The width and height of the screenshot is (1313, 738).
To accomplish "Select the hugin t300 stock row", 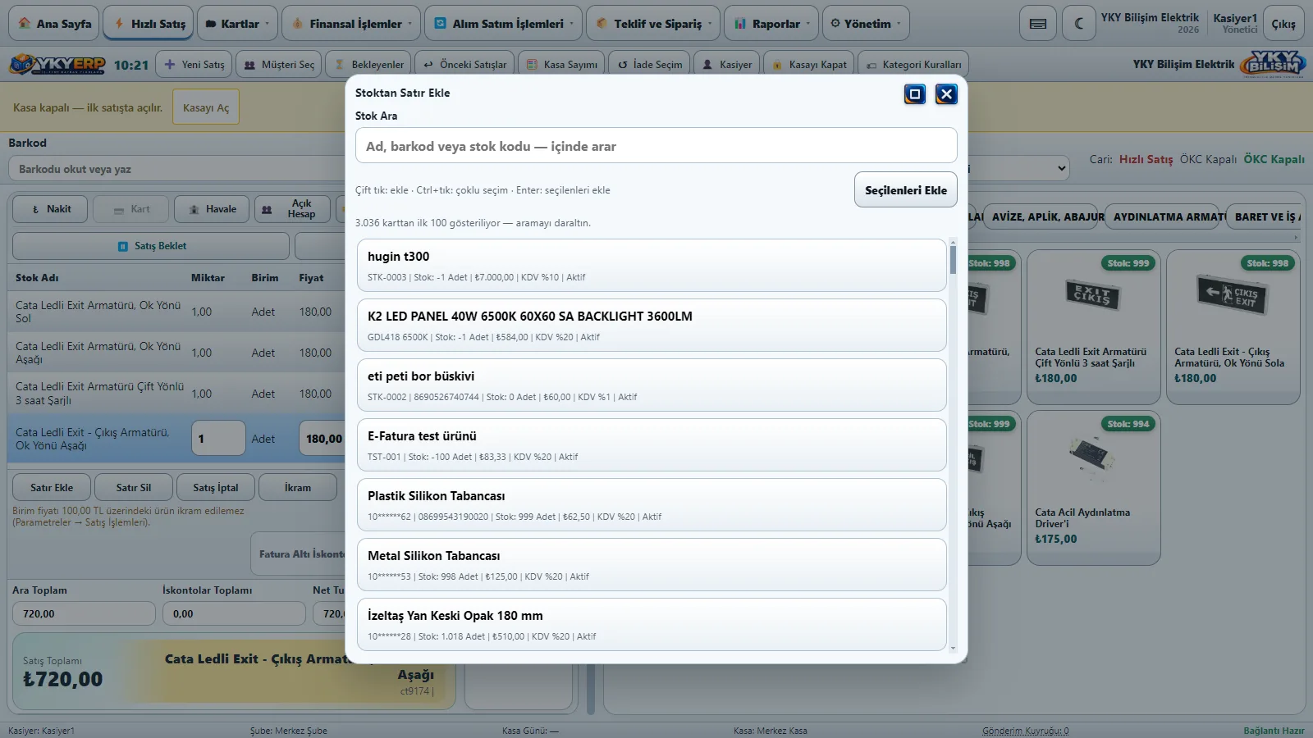I will click(x=652, y=266).
